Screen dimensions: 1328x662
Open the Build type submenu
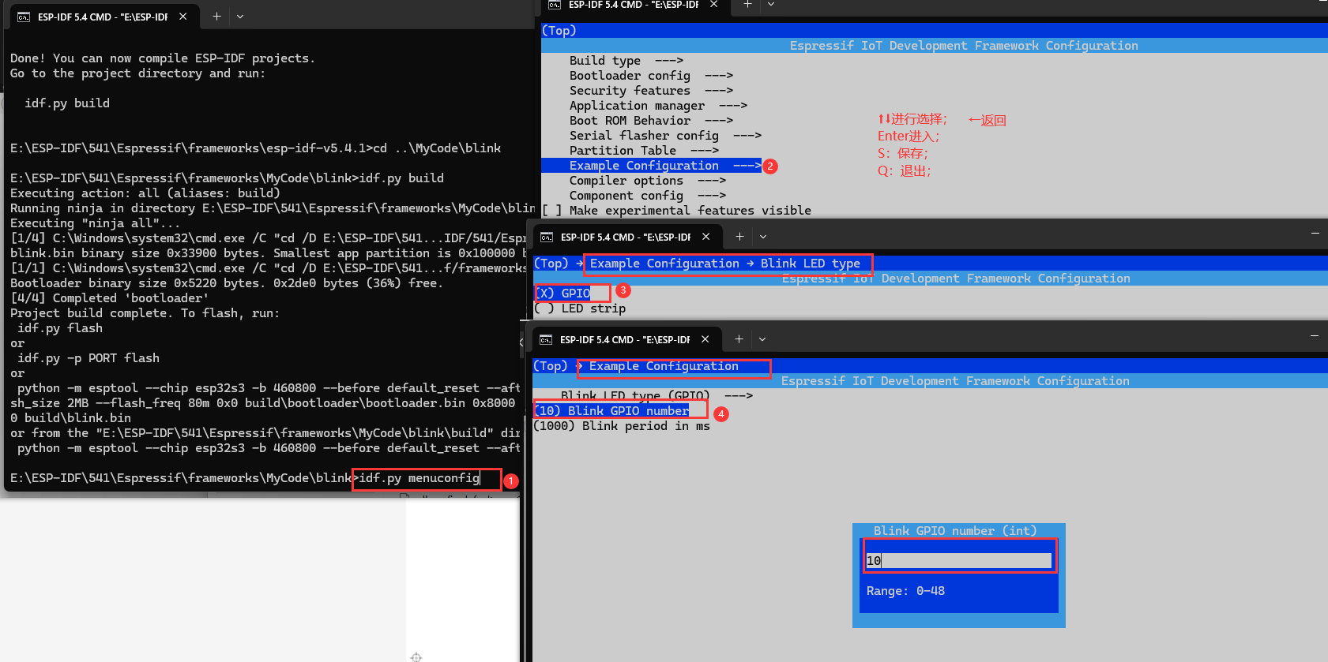(x=626, y=61)
